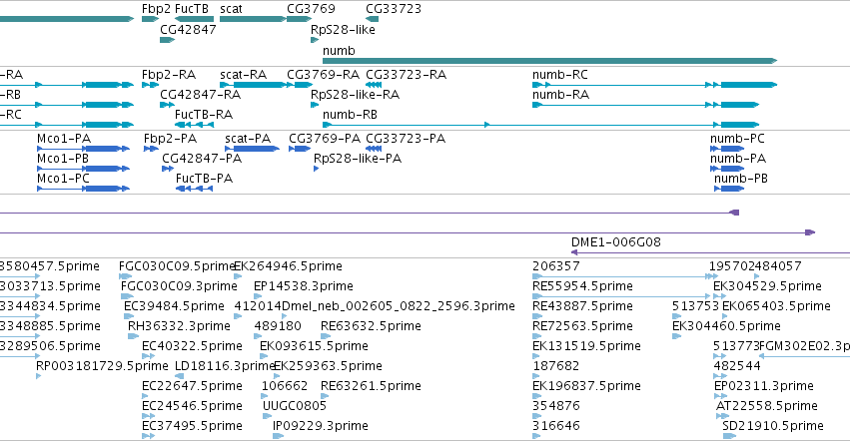Select transcript numb-RC
The image size is (850, 441).
(x=655, y=85)
